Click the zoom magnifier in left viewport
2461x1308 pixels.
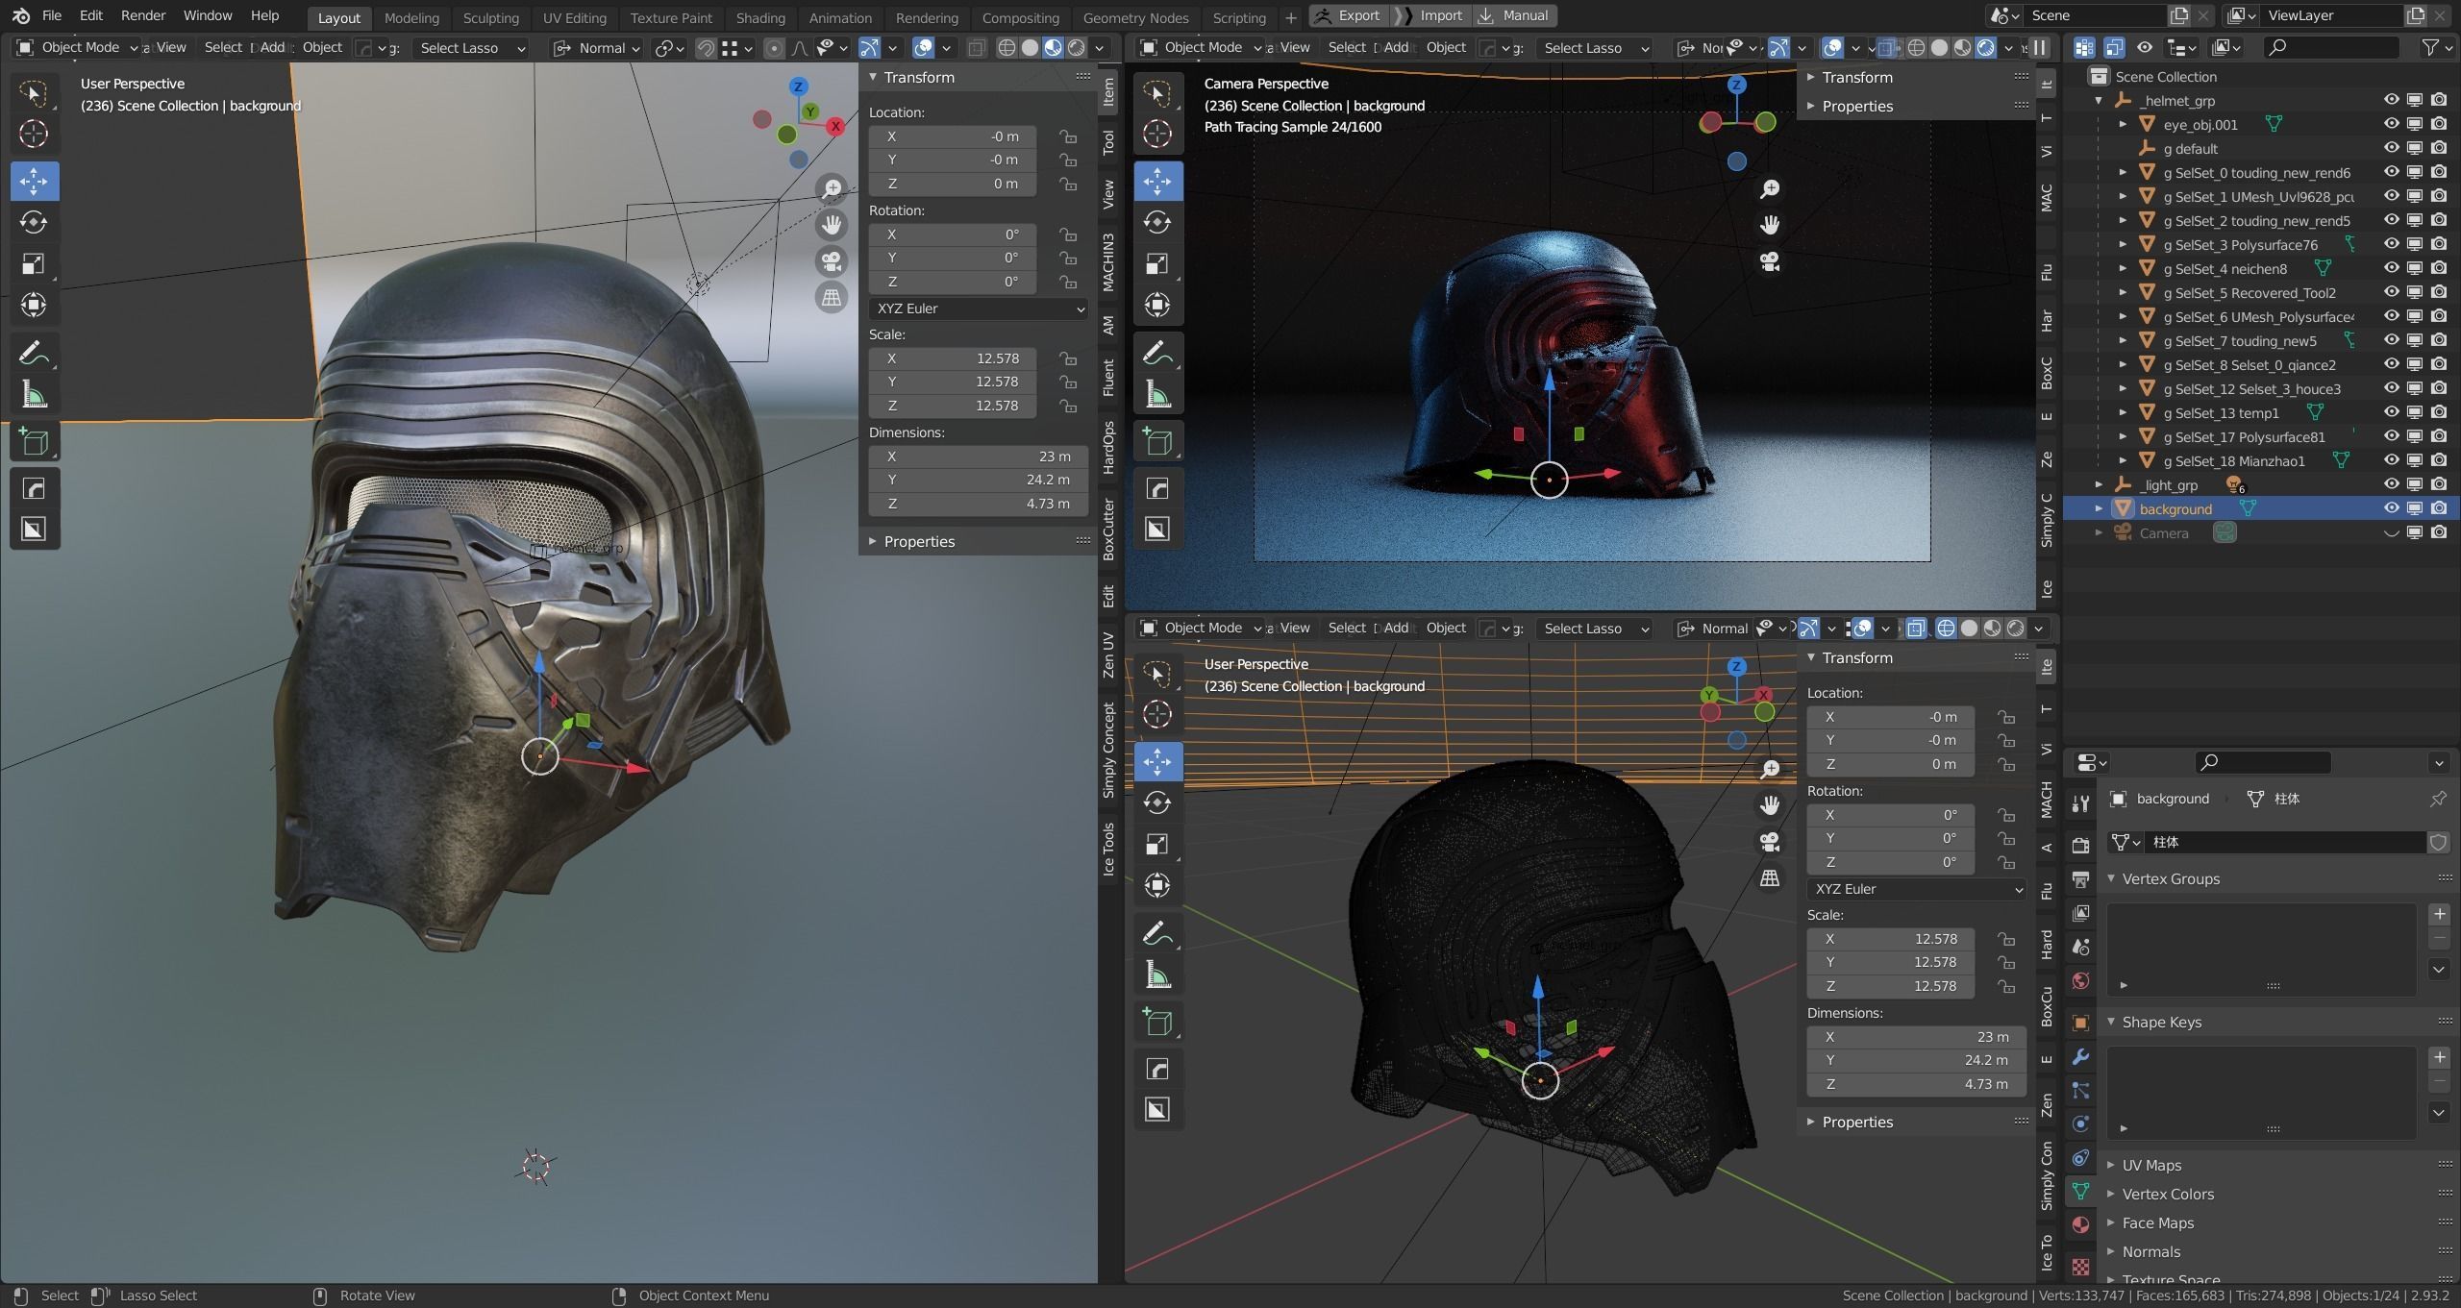click(x=833, y=188)
